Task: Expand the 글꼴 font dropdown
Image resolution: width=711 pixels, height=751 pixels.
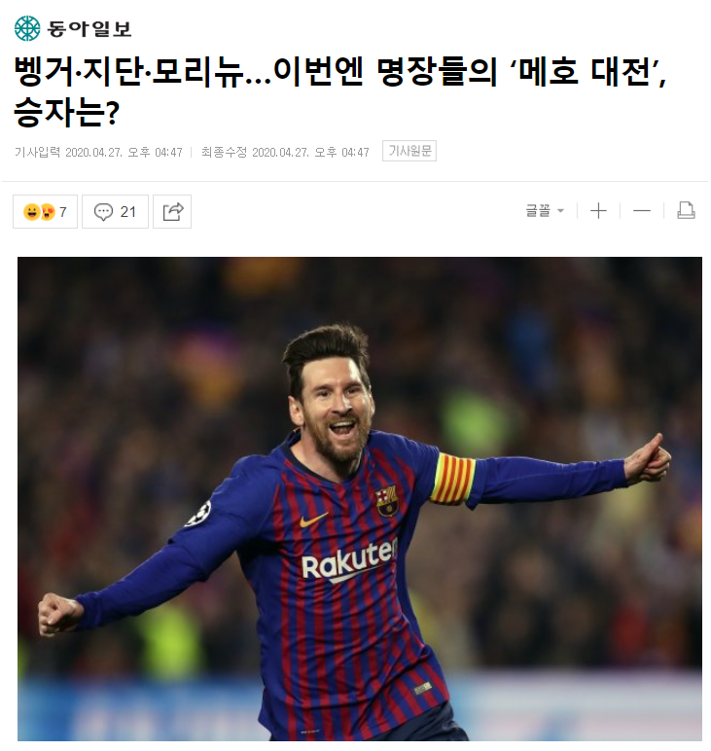Action: point(545,211)
